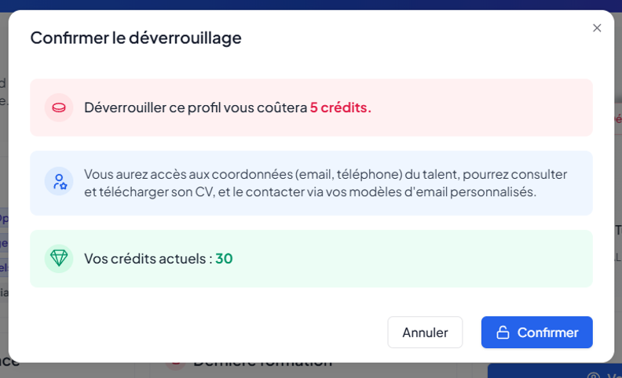Click the "Confirmer le déverrouillage" title
This screenshot has width=622, height=378.
click(136, 38)
